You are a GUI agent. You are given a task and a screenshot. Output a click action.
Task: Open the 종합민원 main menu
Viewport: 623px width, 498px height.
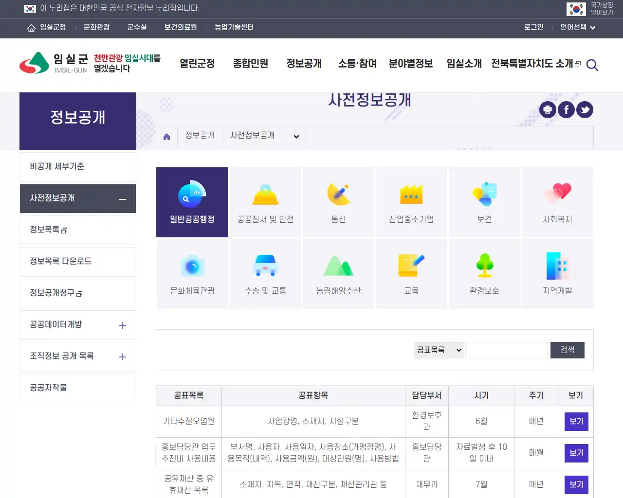(x=251, y=64)
